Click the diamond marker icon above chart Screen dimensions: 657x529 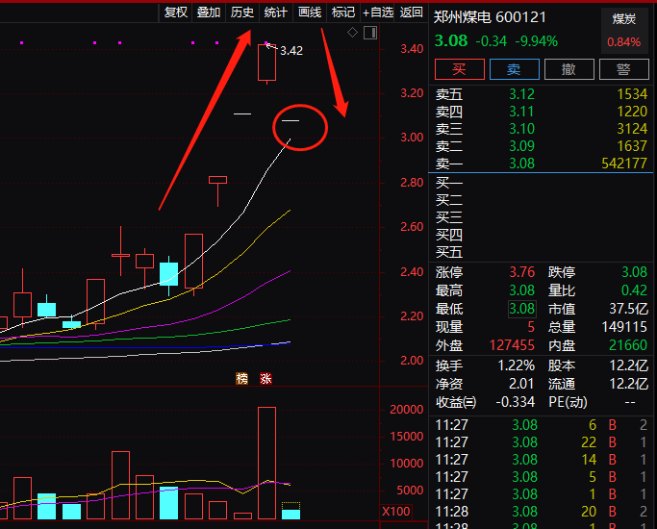353,33
